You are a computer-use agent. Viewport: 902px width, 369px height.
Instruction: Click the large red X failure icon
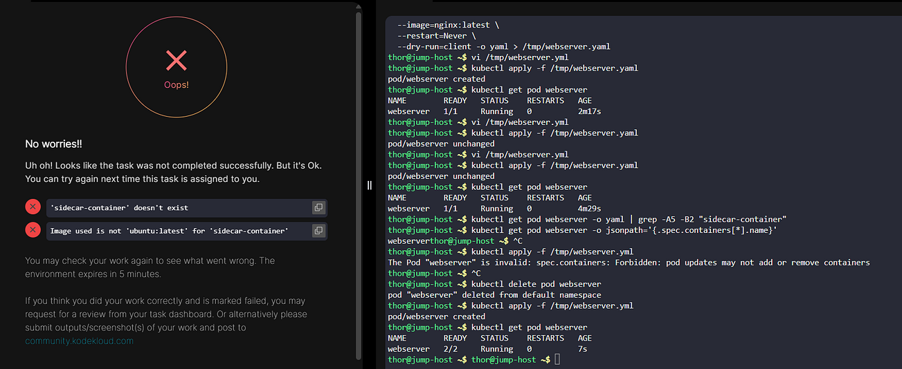177,61
